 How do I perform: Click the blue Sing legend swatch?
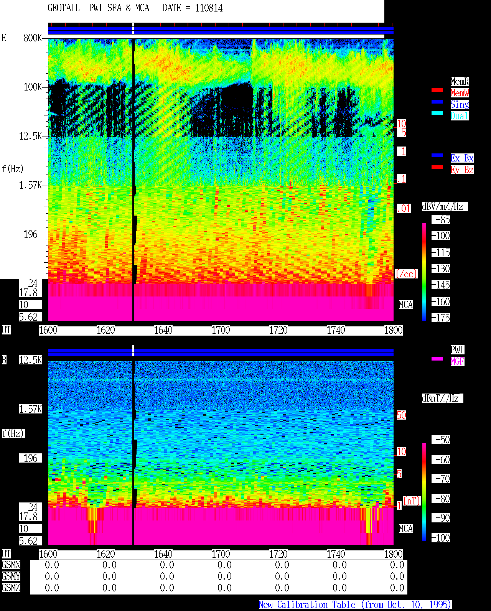(437, 102)
